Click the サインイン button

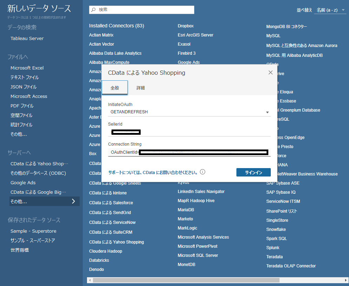click(253, 172)
